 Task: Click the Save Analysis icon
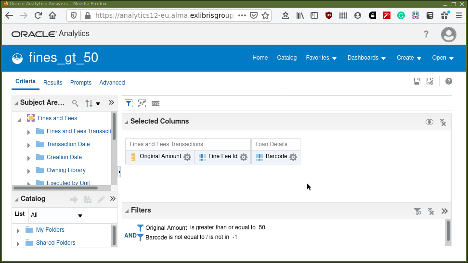click(417, 82)
